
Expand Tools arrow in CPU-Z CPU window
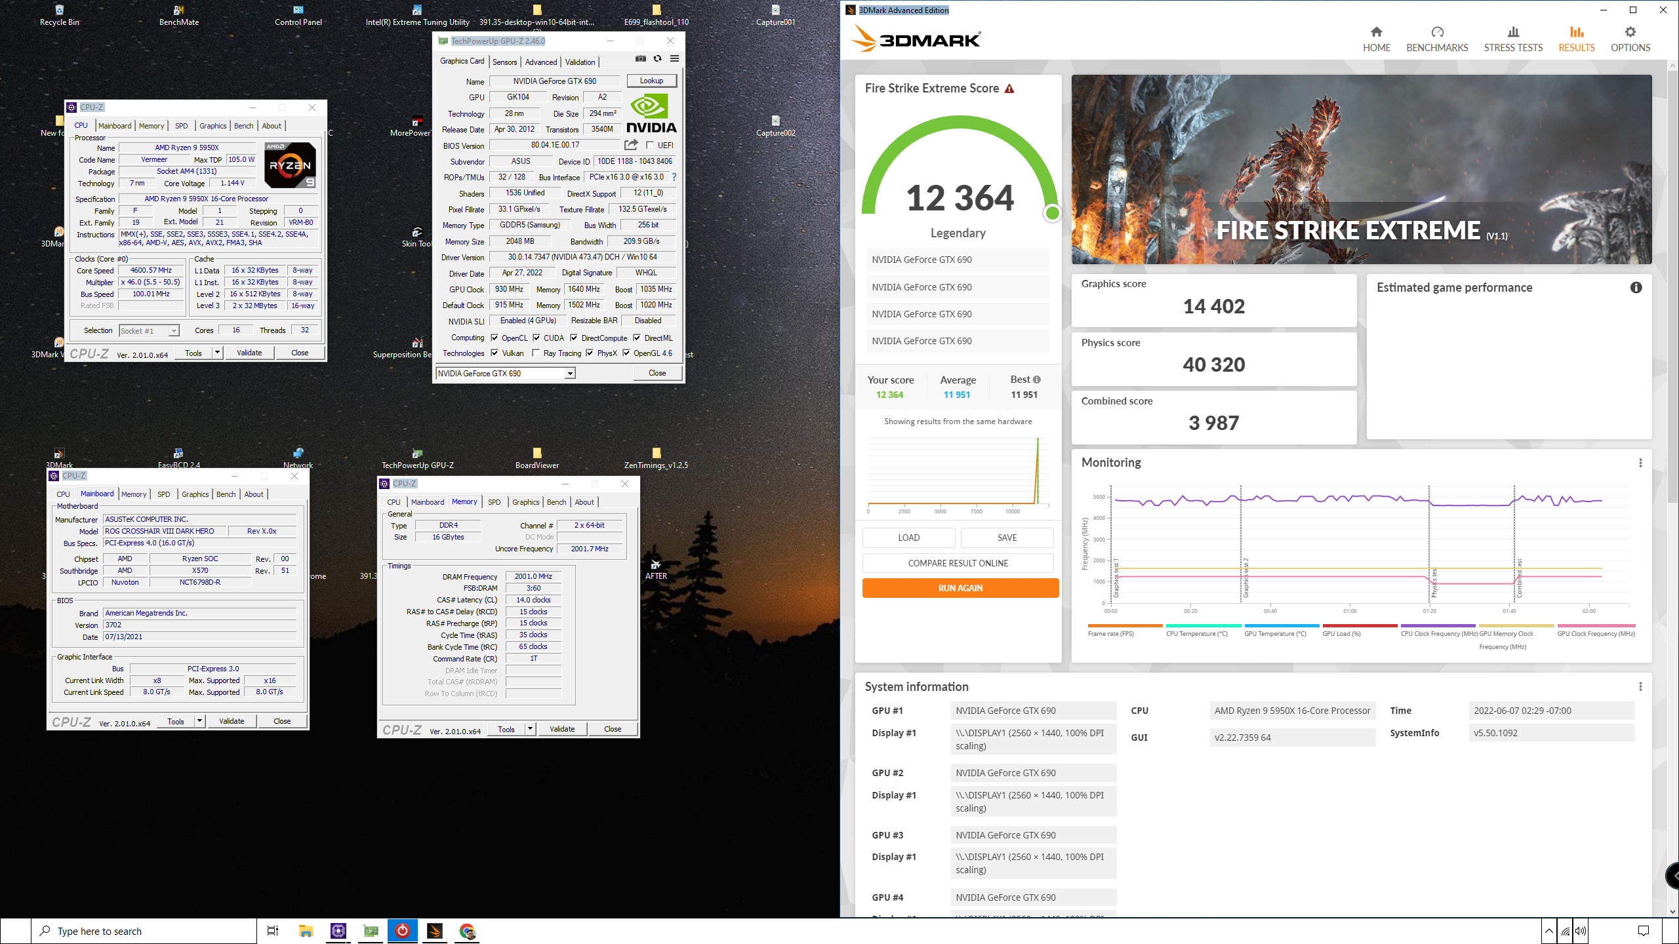click(217, 353)
